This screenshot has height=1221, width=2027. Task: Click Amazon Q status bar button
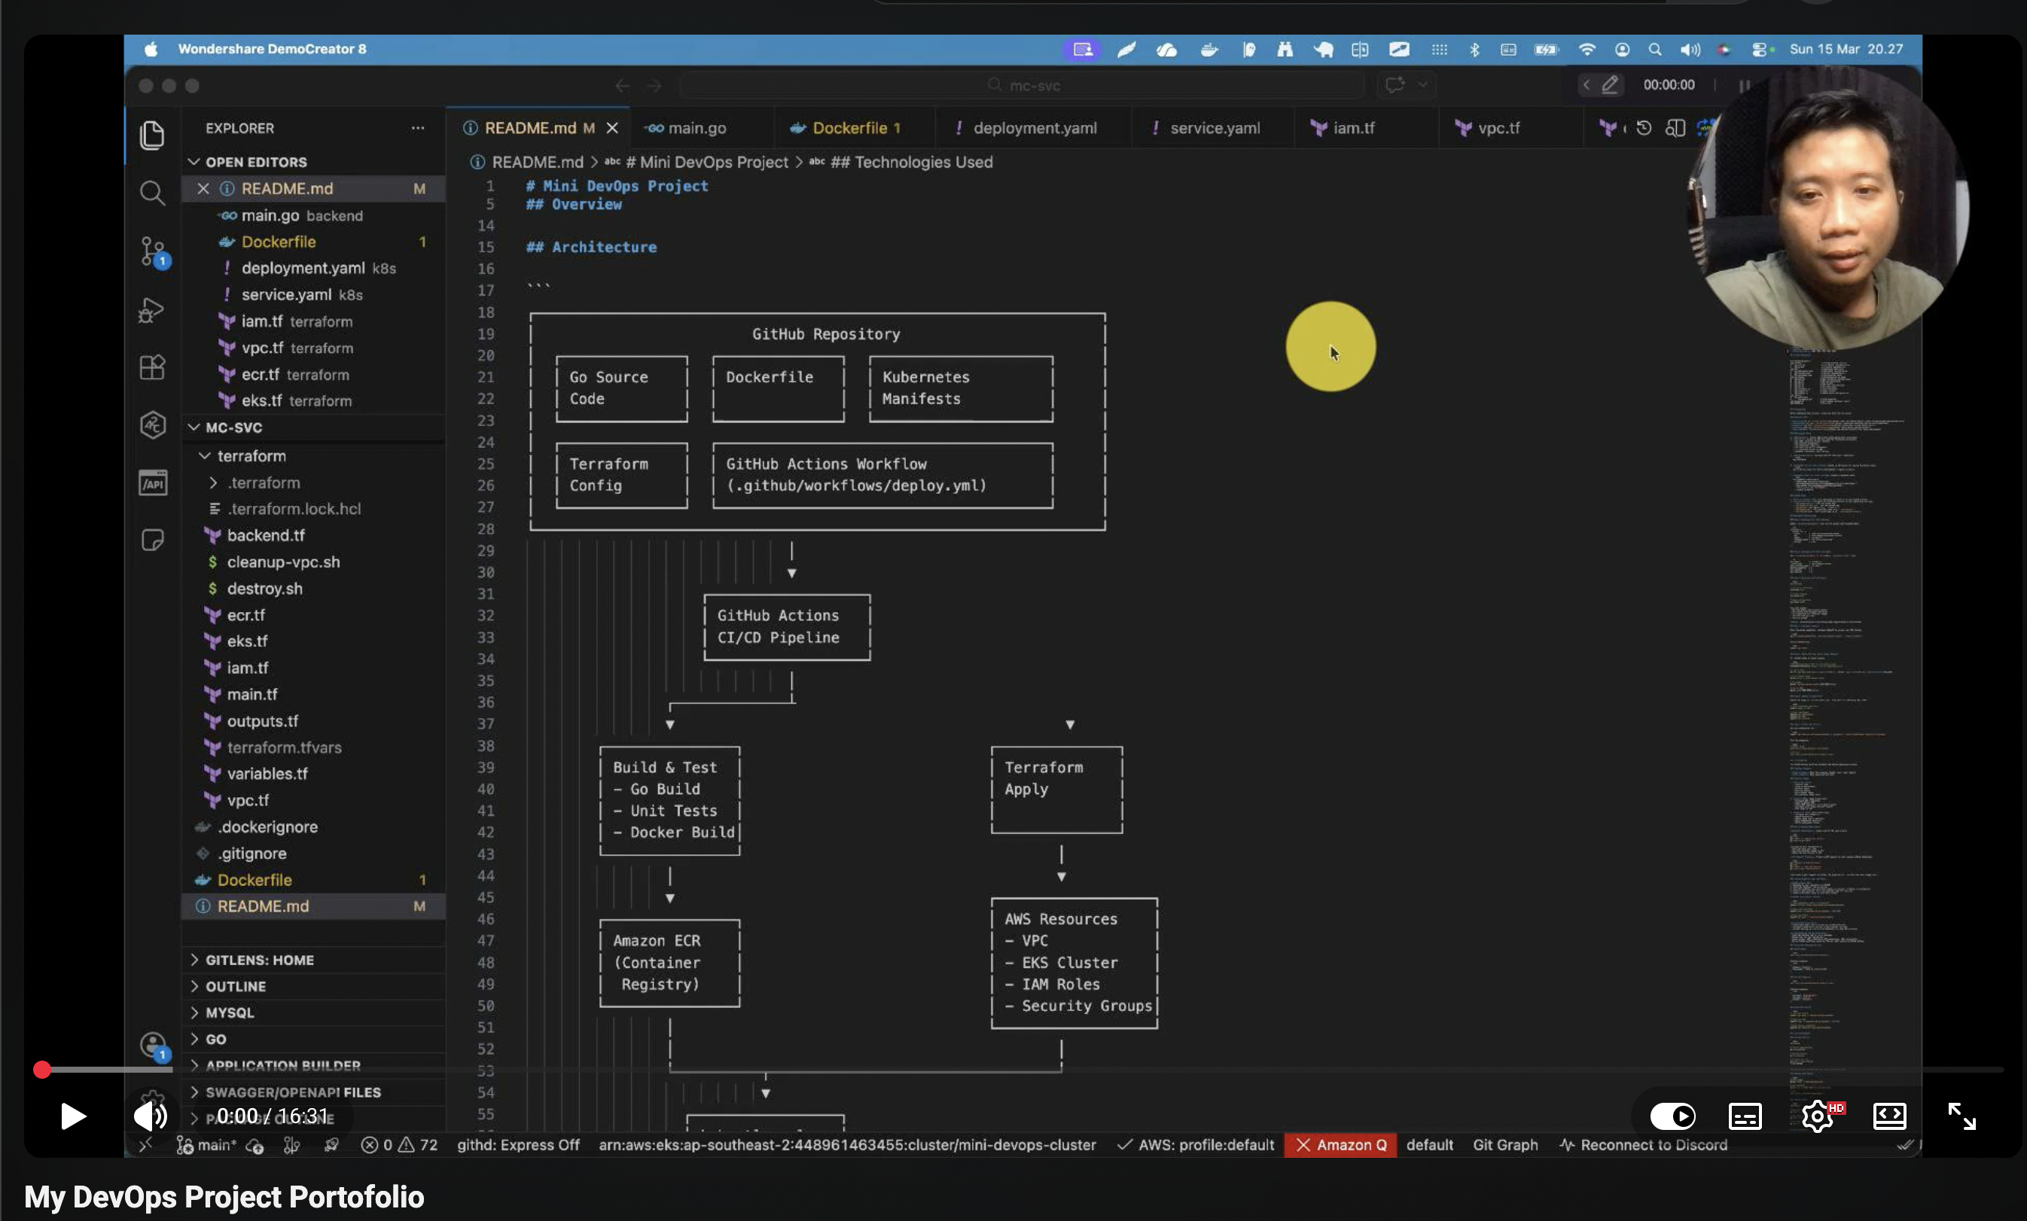click(1341, 1144)
